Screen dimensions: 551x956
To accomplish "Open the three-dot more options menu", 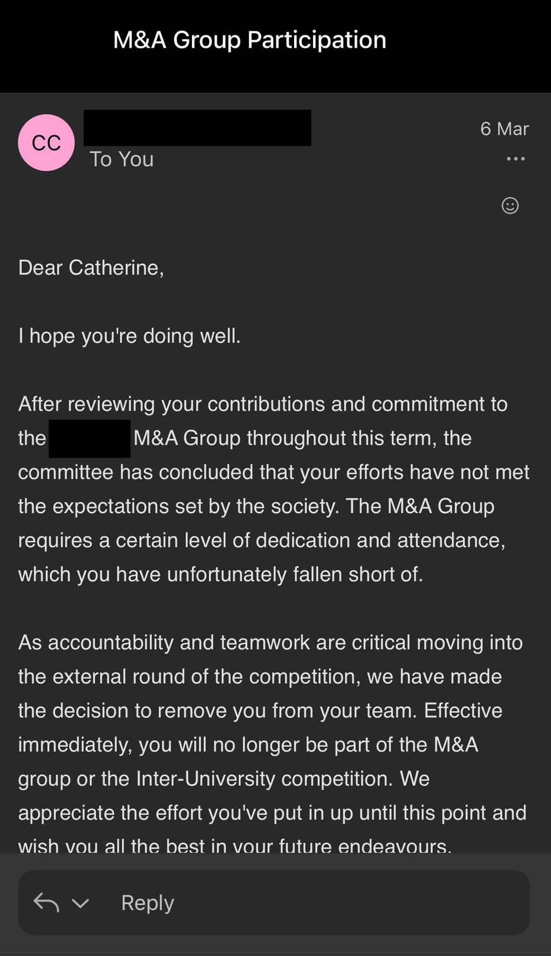I will pos(516,159).
